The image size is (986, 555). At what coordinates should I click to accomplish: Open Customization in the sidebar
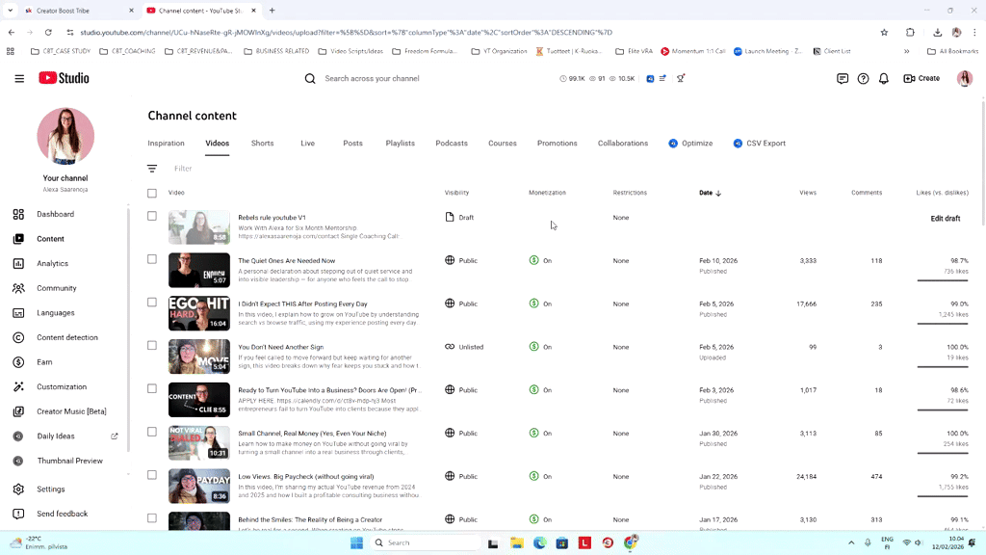tap(61, 387)
